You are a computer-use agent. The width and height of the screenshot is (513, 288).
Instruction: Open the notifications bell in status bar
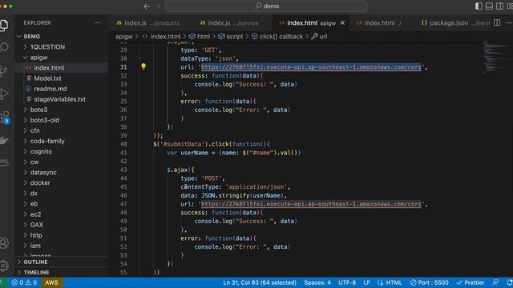[510, 282]
